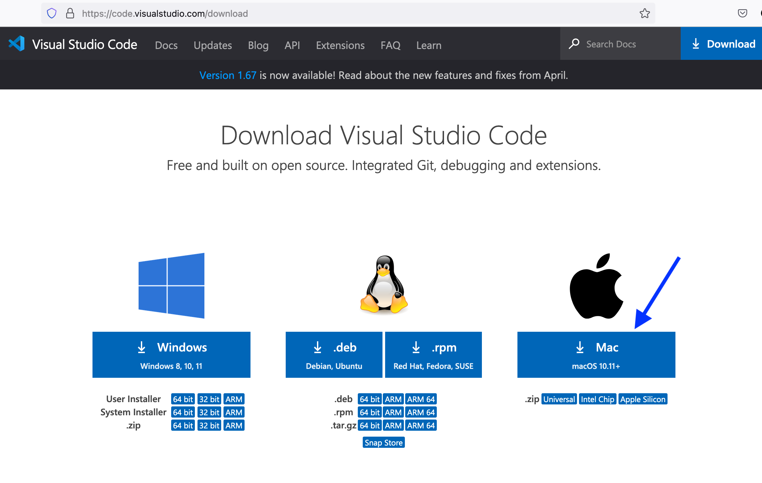Select Linux .rpm ARM 64
This screenshot has width=762, height=483.
coord(421,412)
